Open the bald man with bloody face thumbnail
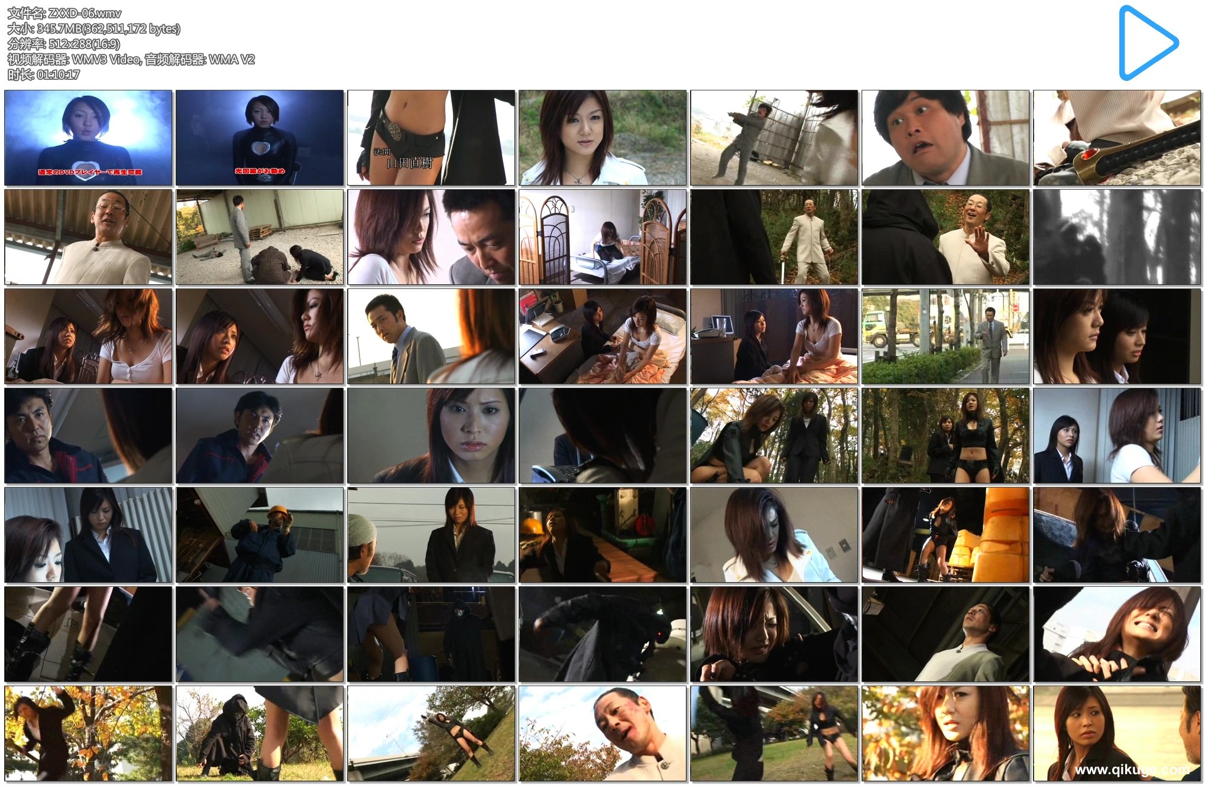The width and height of the screenshot is (1205, 786). (602, 733)
